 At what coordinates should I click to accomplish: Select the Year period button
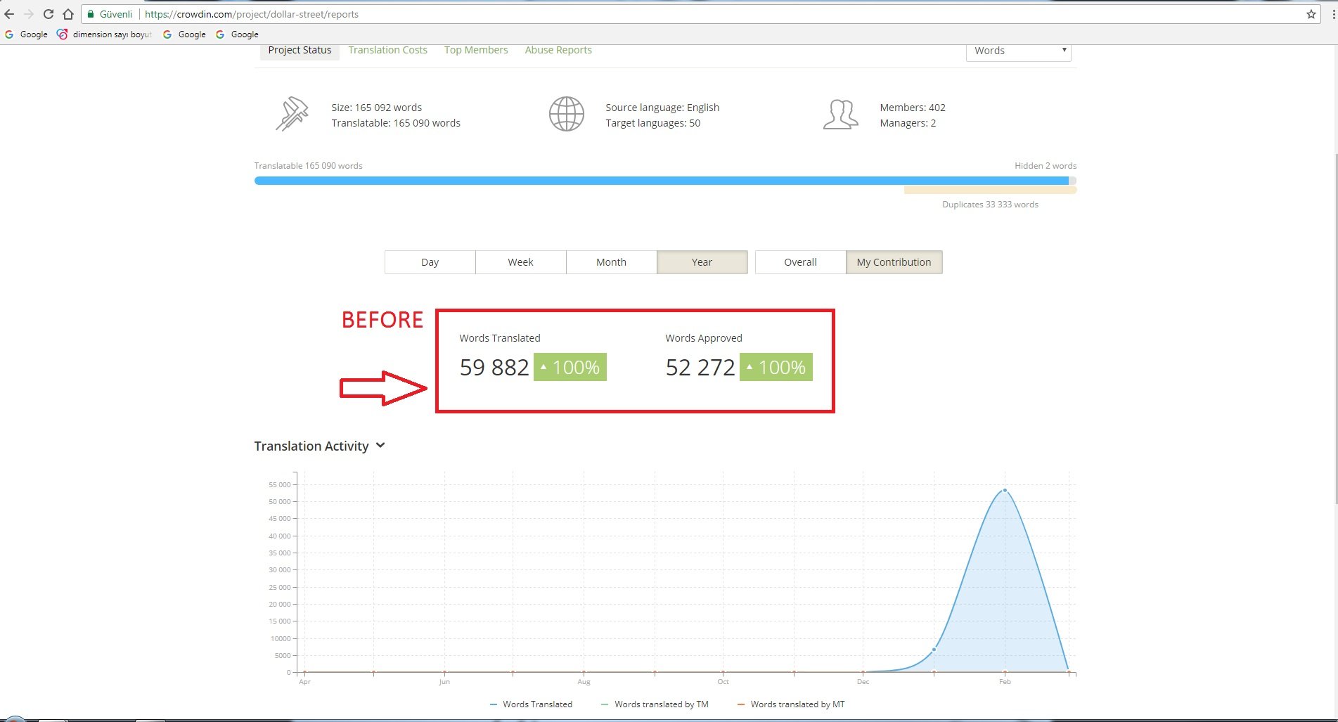tap(702, 262)
